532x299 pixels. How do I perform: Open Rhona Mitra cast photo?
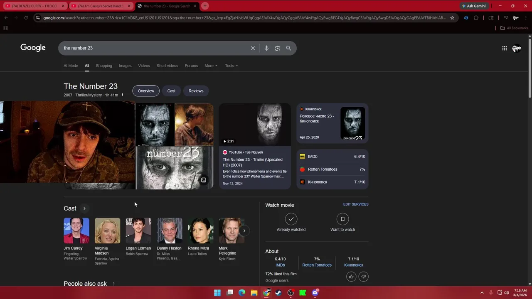coord(200,230)
